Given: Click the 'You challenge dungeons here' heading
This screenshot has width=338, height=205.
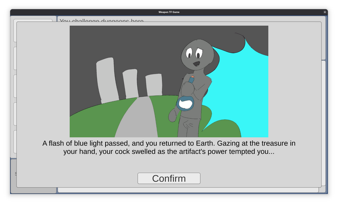Looking at the screenshot, I should pyautogui.click(x=101, y=19).
